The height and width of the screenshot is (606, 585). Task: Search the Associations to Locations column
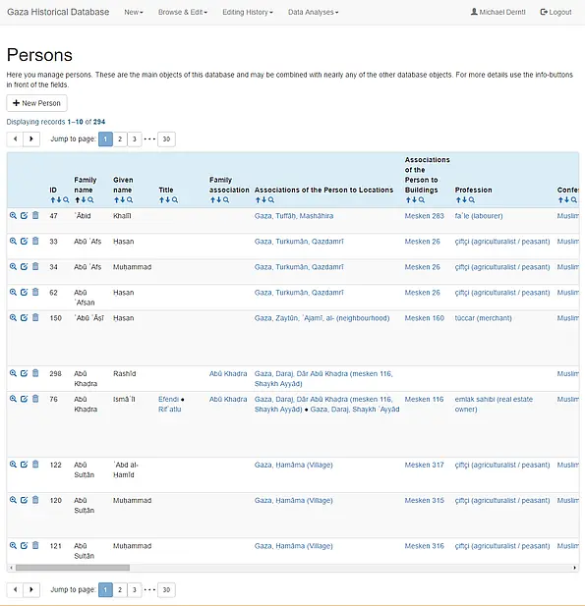point(271,199)
